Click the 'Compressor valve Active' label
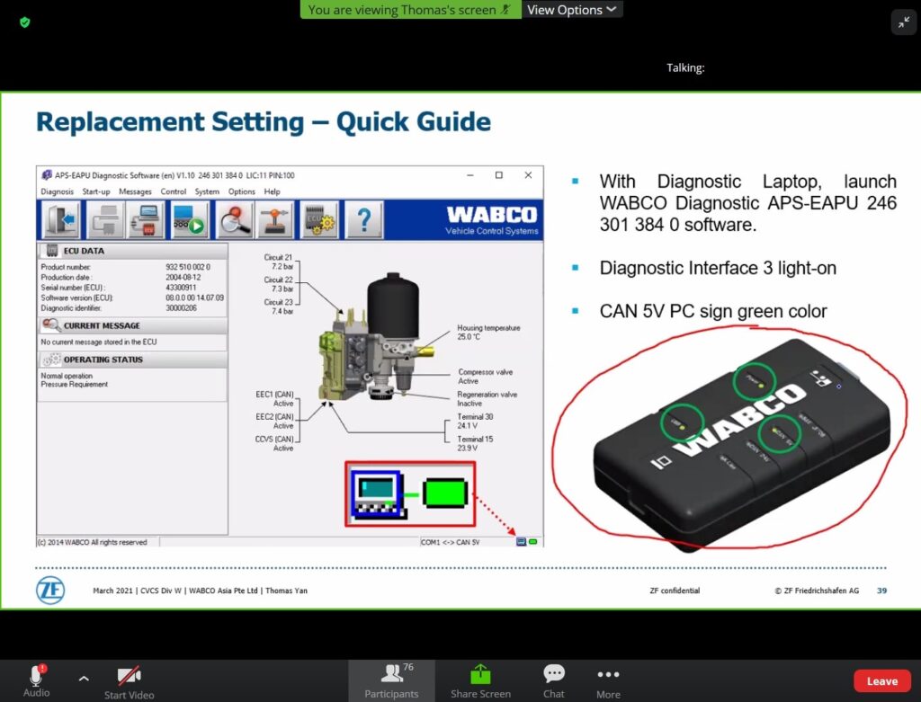Image resolution: width=921 pixels, height=702 pixels. [x=485, y=377]
